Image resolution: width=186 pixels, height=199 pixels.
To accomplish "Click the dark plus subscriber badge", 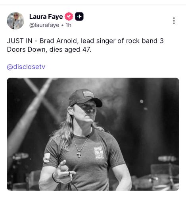I will tap(79, 16).
